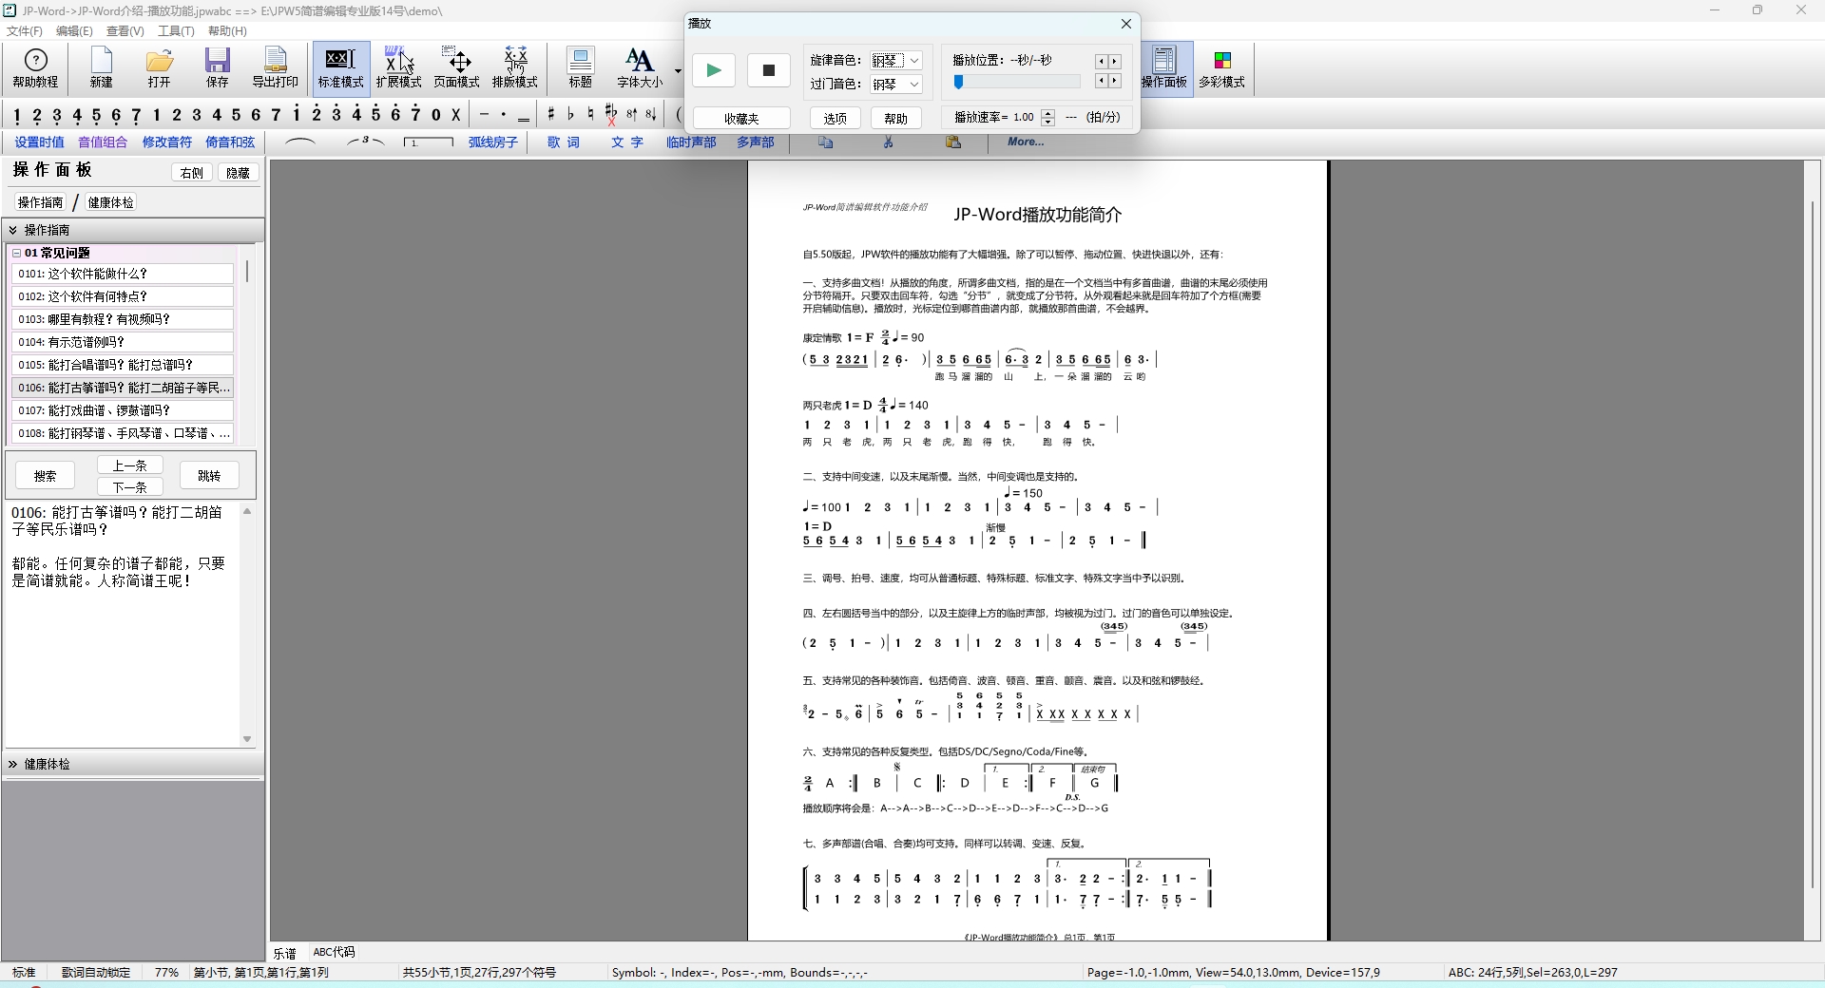Click the 倚音和弦 grace note chord link
This screenshot has height=988, width=1825.
coord(231,142)
